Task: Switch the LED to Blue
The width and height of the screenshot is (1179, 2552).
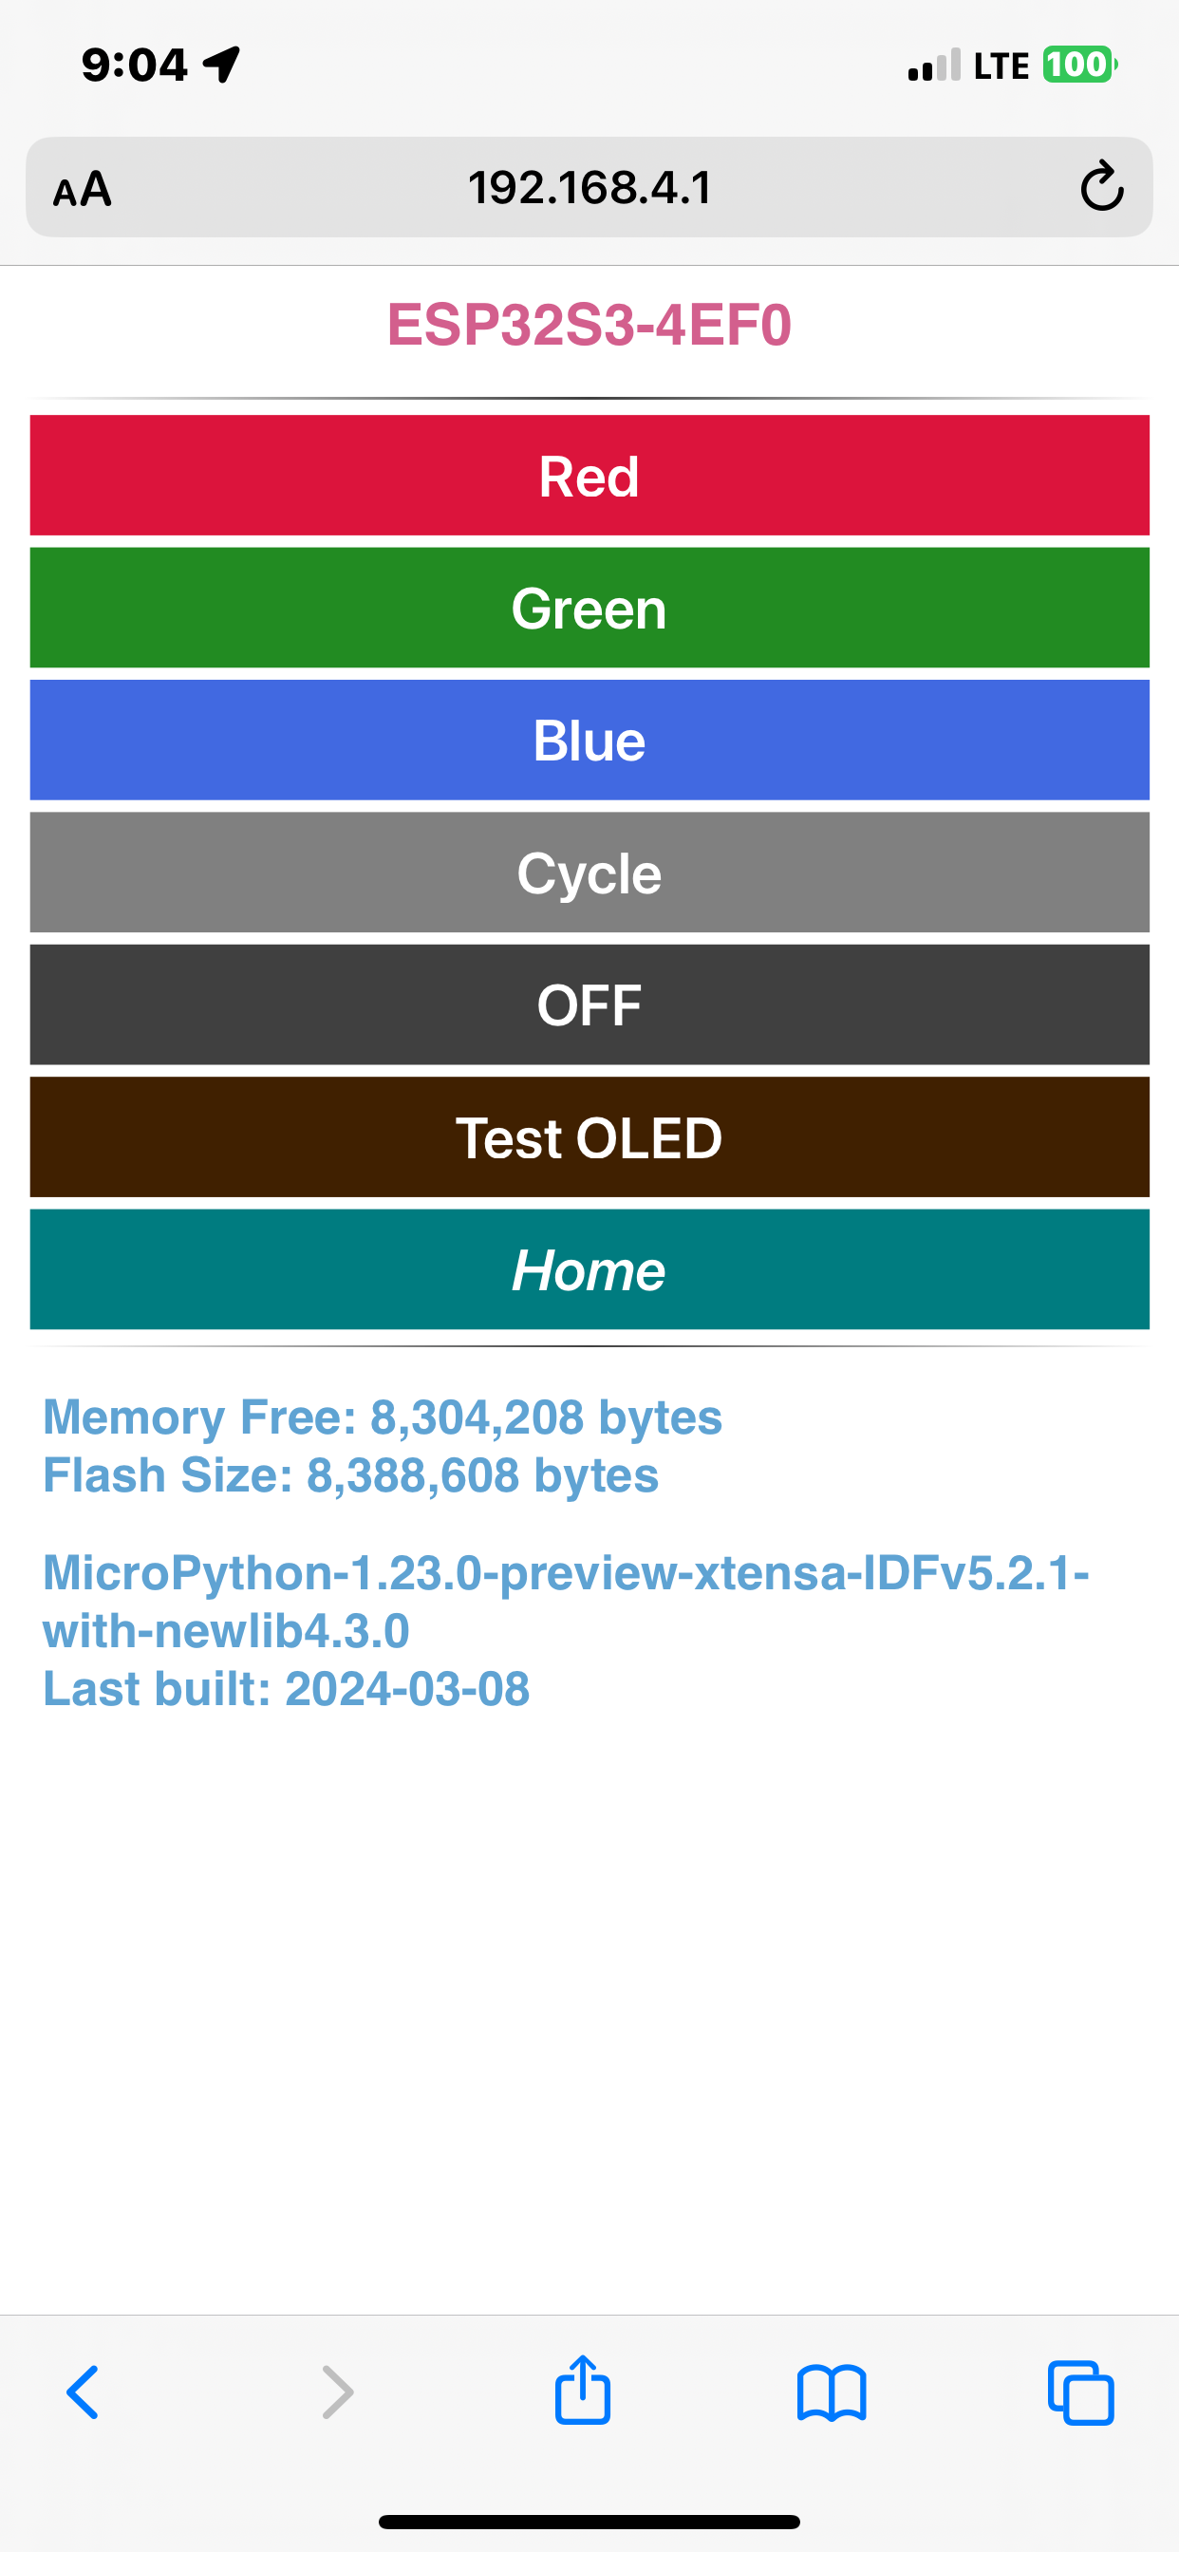Action: pyautogui.click(x=589, y=740)
